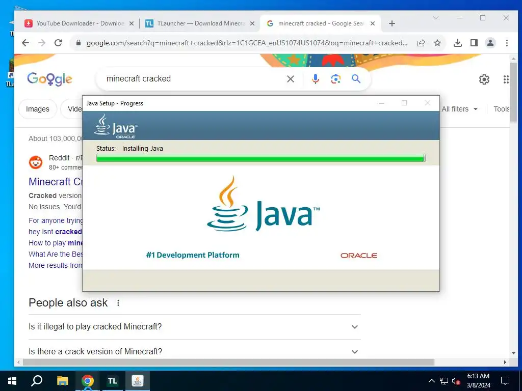Screen dimensions: 522x391
Task: Switch to TLauncher Download Minecraft tab
Action: [x=200, y=23]
